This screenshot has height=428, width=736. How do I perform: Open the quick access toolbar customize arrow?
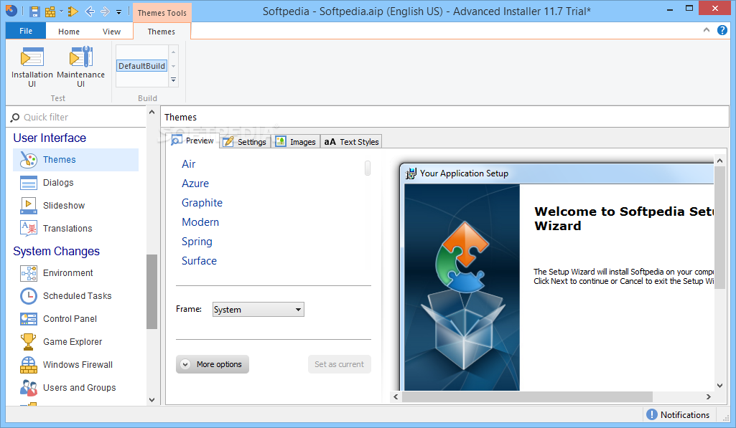click(118, 12)
